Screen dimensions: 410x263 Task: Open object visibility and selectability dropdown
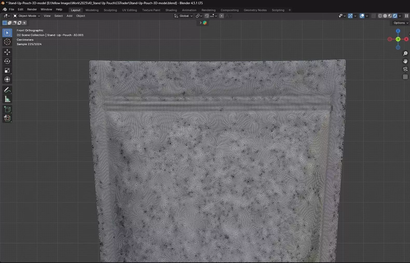(x=342, y=16)
